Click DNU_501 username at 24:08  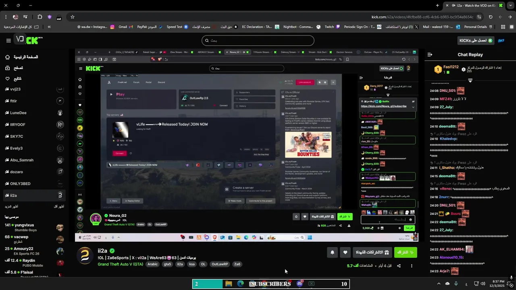(447, 91)
